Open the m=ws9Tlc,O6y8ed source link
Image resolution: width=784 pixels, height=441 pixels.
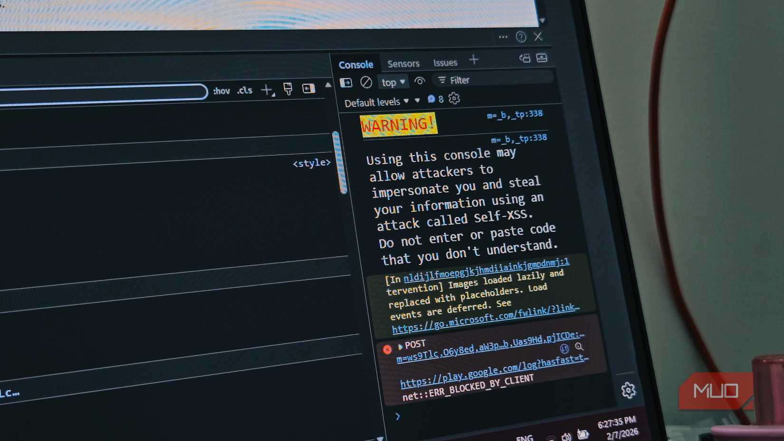(x=490, y=347)
